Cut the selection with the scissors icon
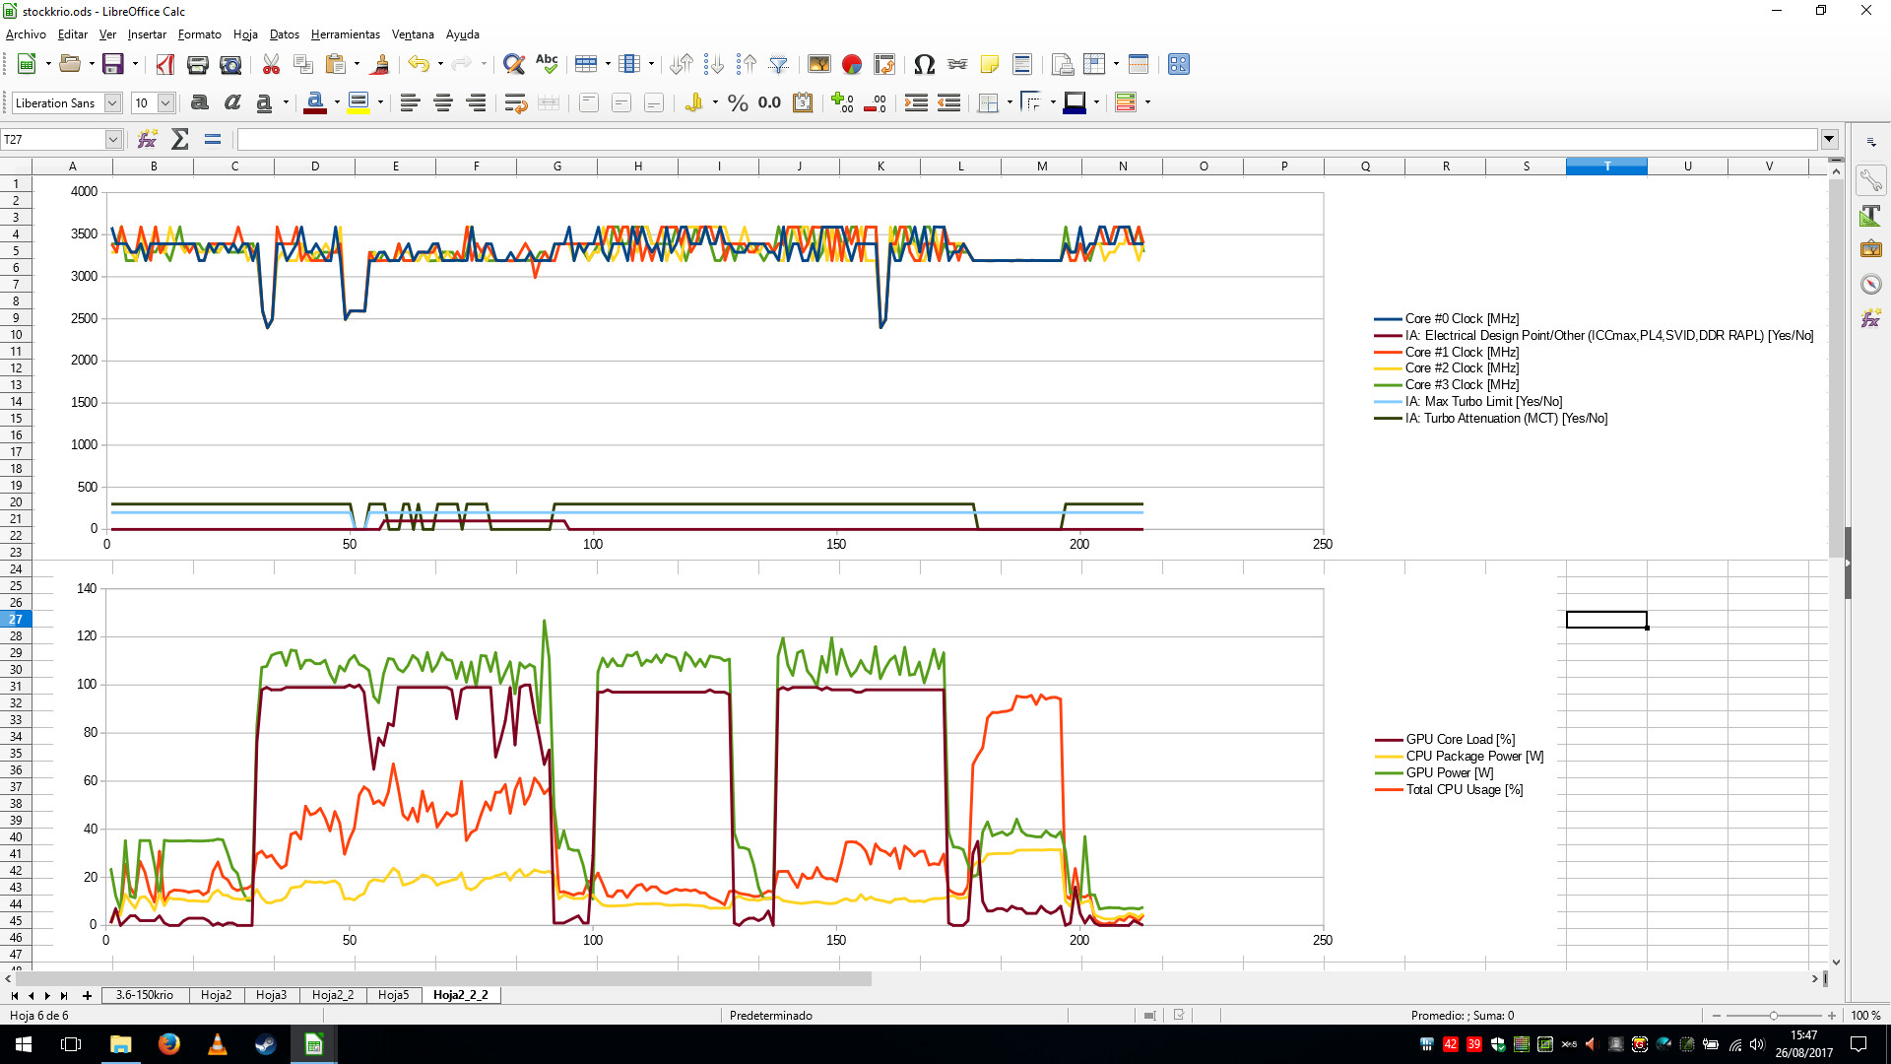Image resolution: width=1891 pixels, height=1064 pixels. [x=271, y=64]
